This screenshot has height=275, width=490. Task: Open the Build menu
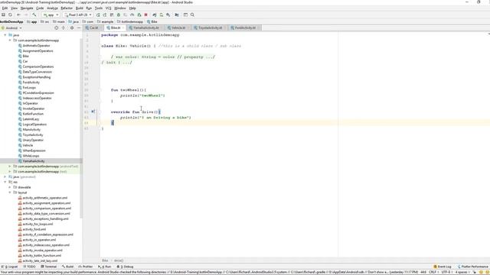coord(80,8)
